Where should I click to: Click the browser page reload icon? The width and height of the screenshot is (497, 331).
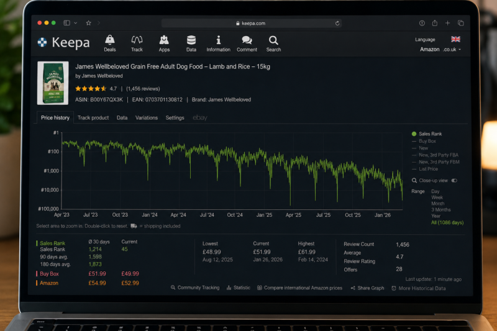point(337,23)
